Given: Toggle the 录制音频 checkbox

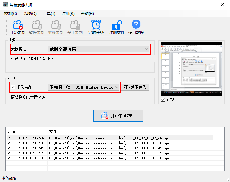Looking at the screenshot, I should coord(13,87).
